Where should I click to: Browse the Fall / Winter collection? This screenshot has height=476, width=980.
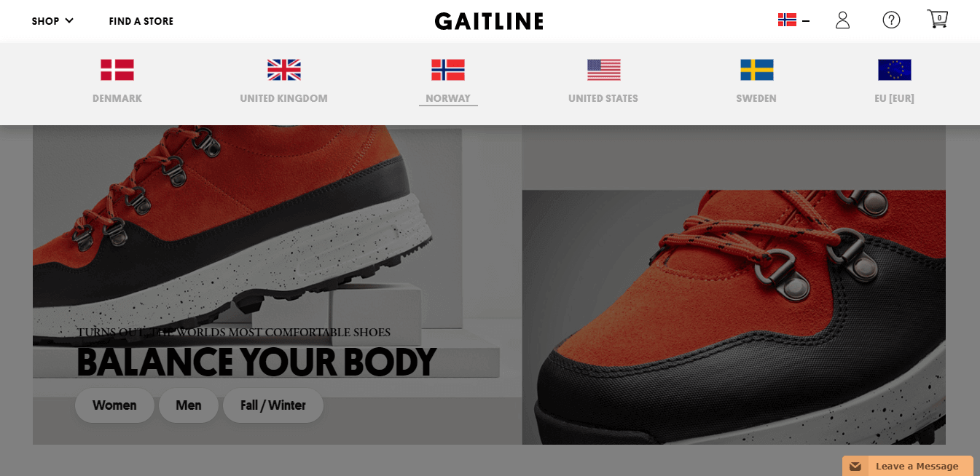click(x=273, y=405)
